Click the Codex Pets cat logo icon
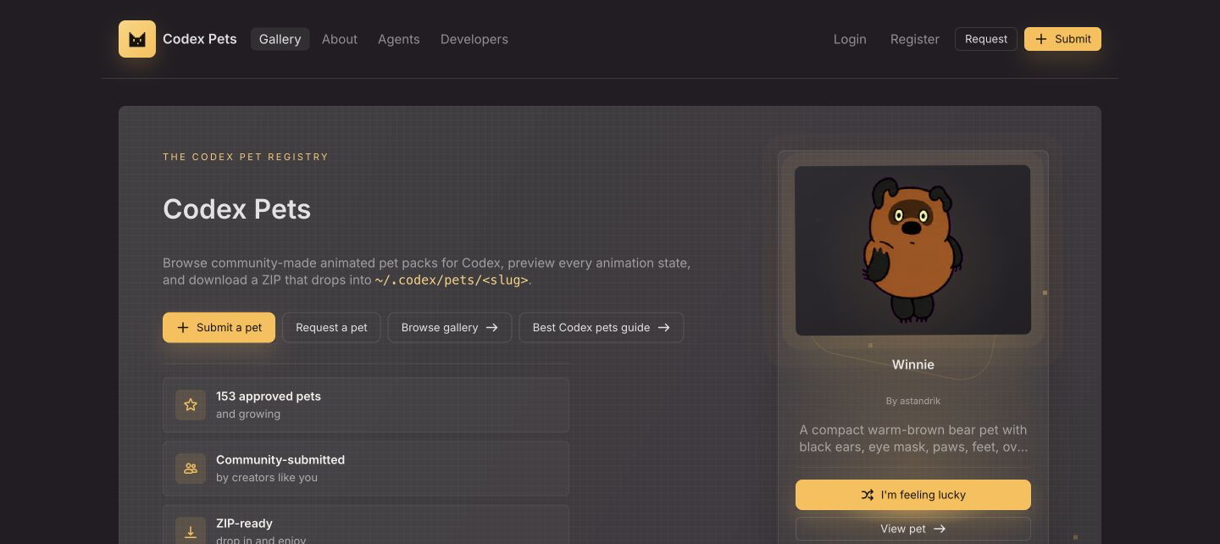Screen dimensions: 1220x544 [137, 39]
